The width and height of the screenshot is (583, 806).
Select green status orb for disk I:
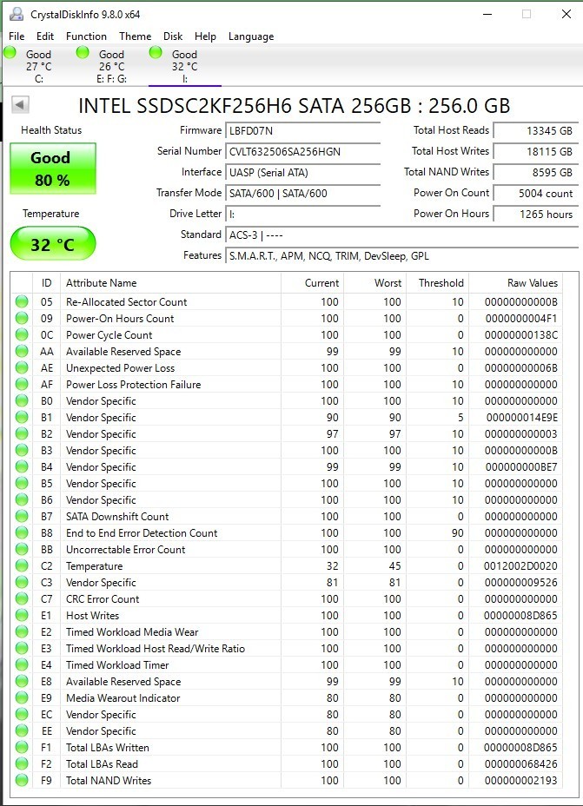point(156,52)
